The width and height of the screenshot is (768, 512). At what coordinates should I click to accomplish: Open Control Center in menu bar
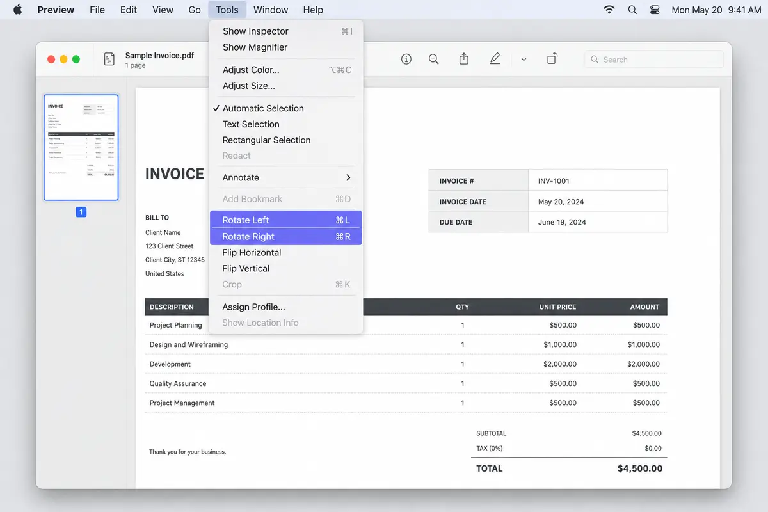pyautogui.click(x=654, y=10)
